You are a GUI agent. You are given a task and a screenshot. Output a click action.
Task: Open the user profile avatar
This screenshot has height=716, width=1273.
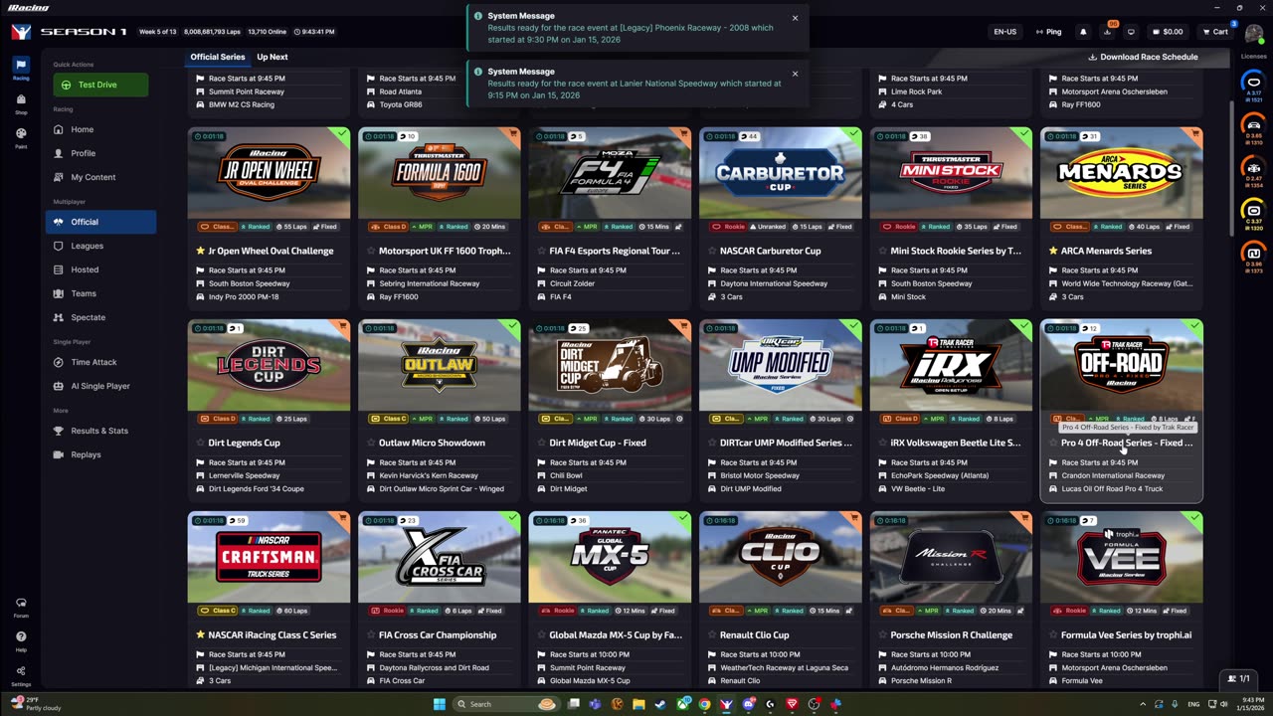tap(1253, 32)
